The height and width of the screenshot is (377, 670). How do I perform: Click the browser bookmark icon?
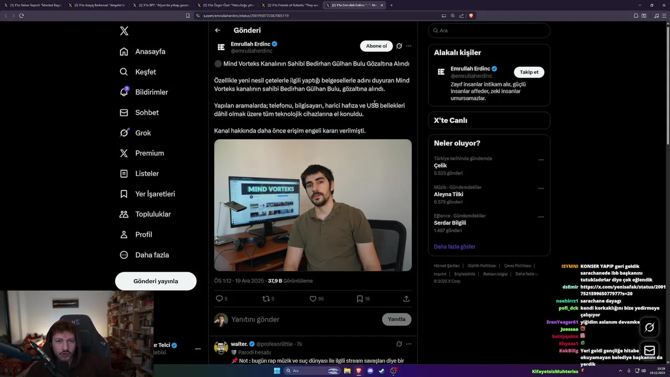[x=187, y=16]
